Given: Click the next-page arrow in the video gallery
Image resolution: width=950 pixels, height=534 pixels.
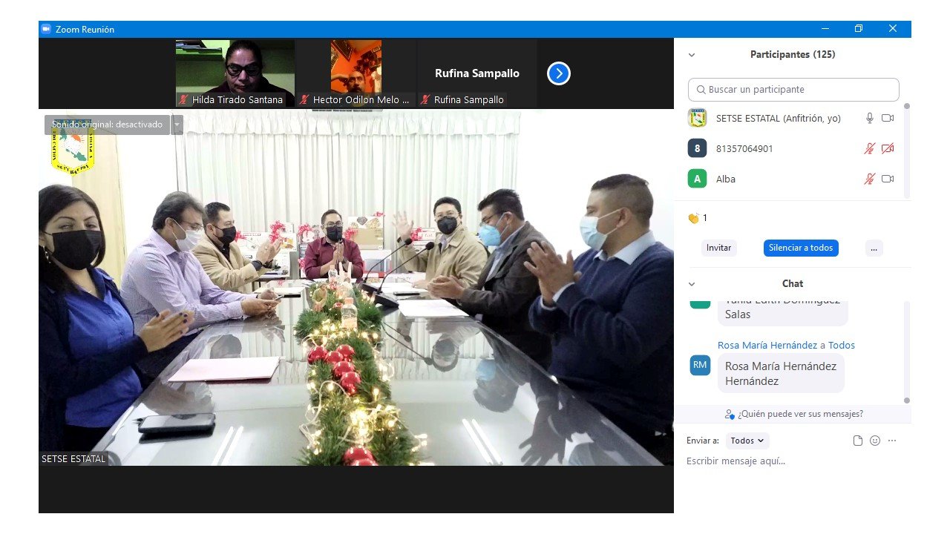Looking at the screenshot, I should click(x=558, y=73).
